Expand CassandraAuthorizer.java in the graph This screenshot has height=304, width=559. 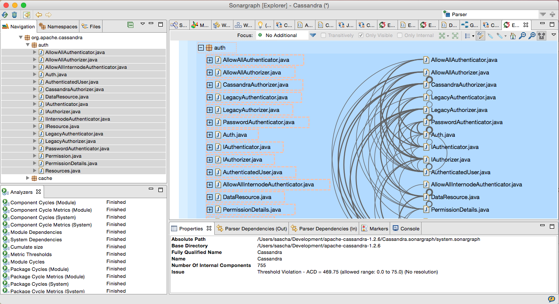tap(209, 85)
